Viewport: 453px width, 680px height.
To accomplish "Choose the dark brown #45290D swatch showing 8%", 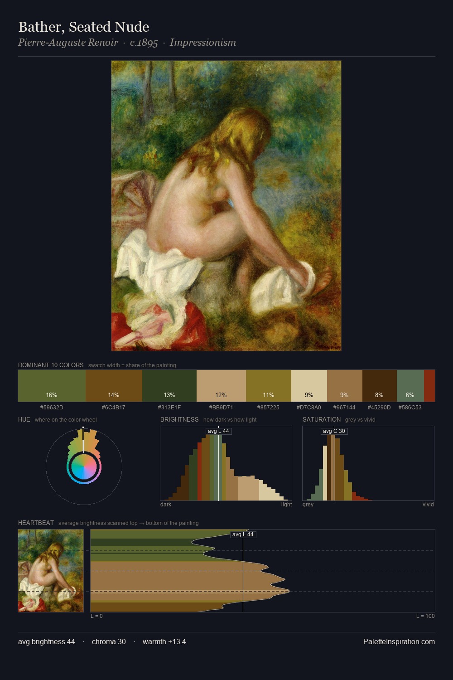I will coord(380,386).
